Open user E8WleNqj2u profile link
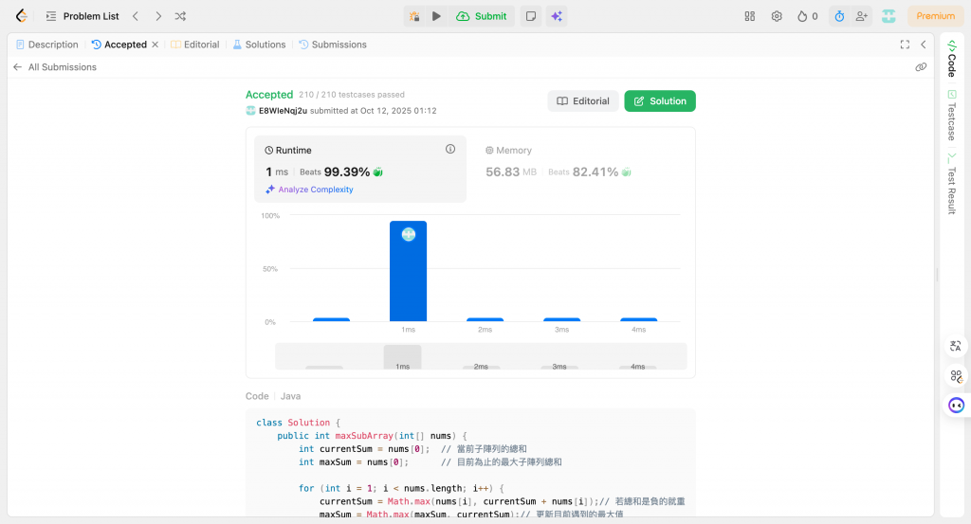The height and width of the screenshot is (524, 971). tap(283, 111)
